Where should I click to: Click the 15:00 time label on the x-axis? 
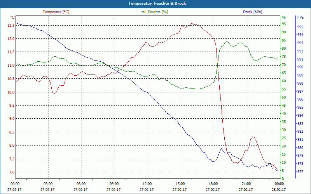click(x=180, y=184)
